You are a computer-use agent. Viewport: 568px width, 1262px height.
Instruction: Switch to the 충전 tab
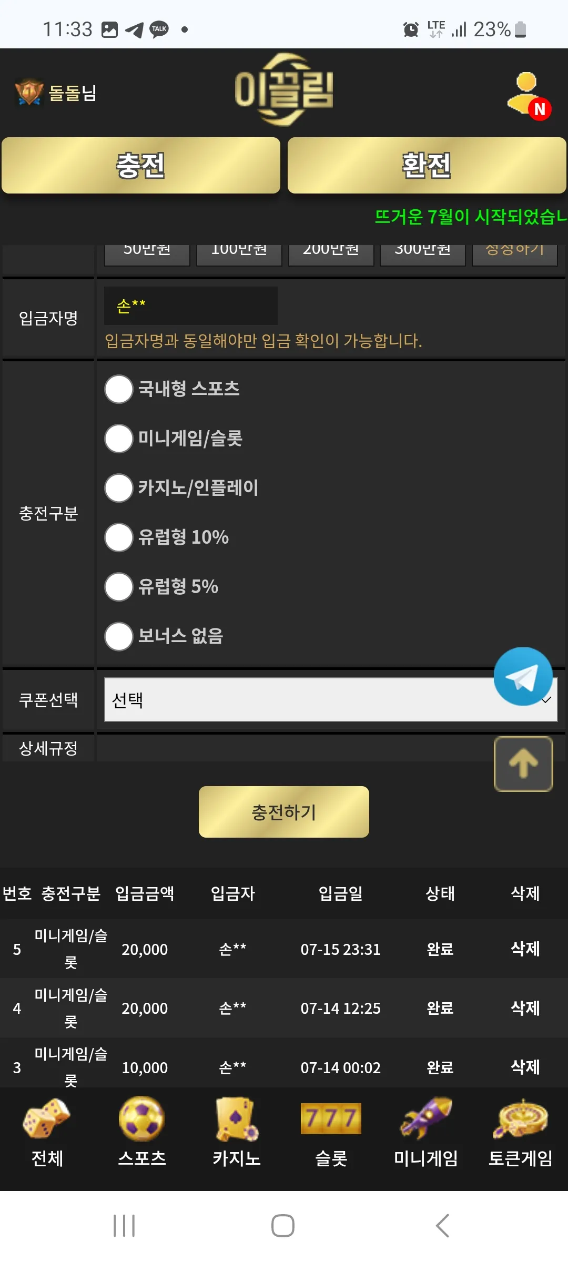[141, 166]
